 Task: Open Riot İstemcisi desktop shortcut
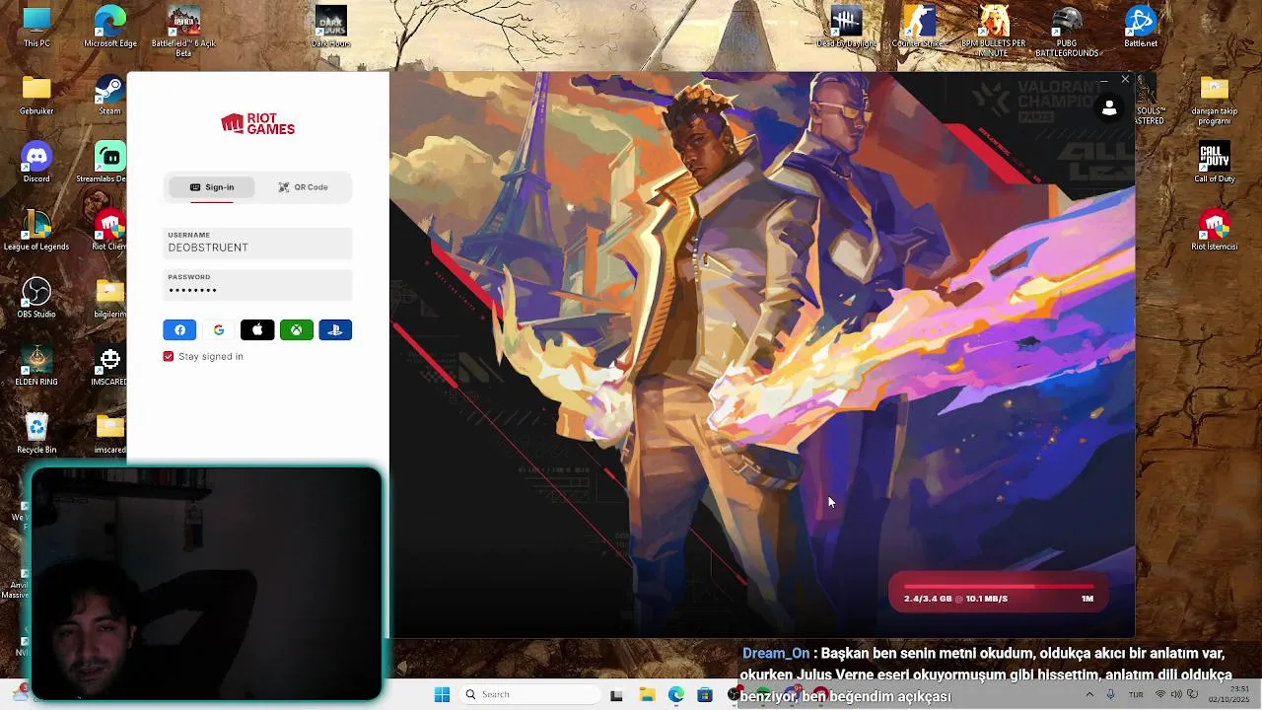pos(1215,230)
